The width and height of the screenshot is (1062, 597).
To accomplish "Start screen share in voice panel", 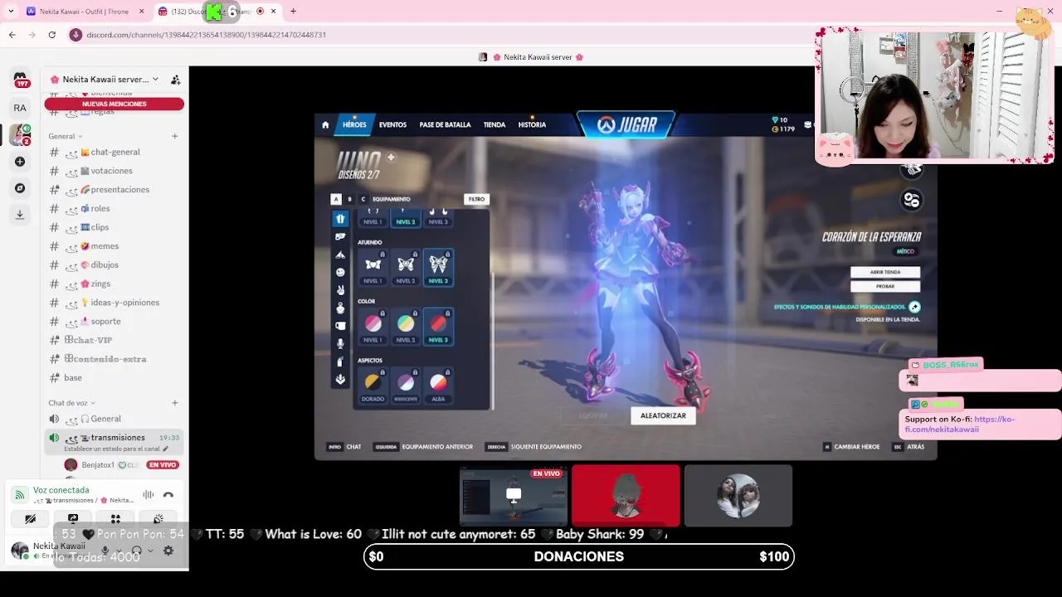I will pyautogui.click(x=73, y=519).
